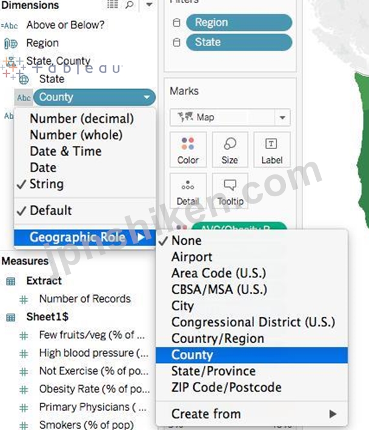This screenshot has height=430, width=369.
Task: Click the # icon beside High blood pressure
Action: [x=24, y=354]
